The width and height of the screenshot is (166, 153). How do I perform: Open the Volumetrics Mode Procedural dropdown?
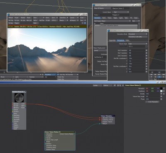pos(138,34)
